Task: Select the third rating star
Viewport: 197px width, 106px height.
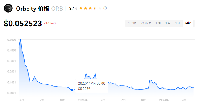Action: [90, 8]
